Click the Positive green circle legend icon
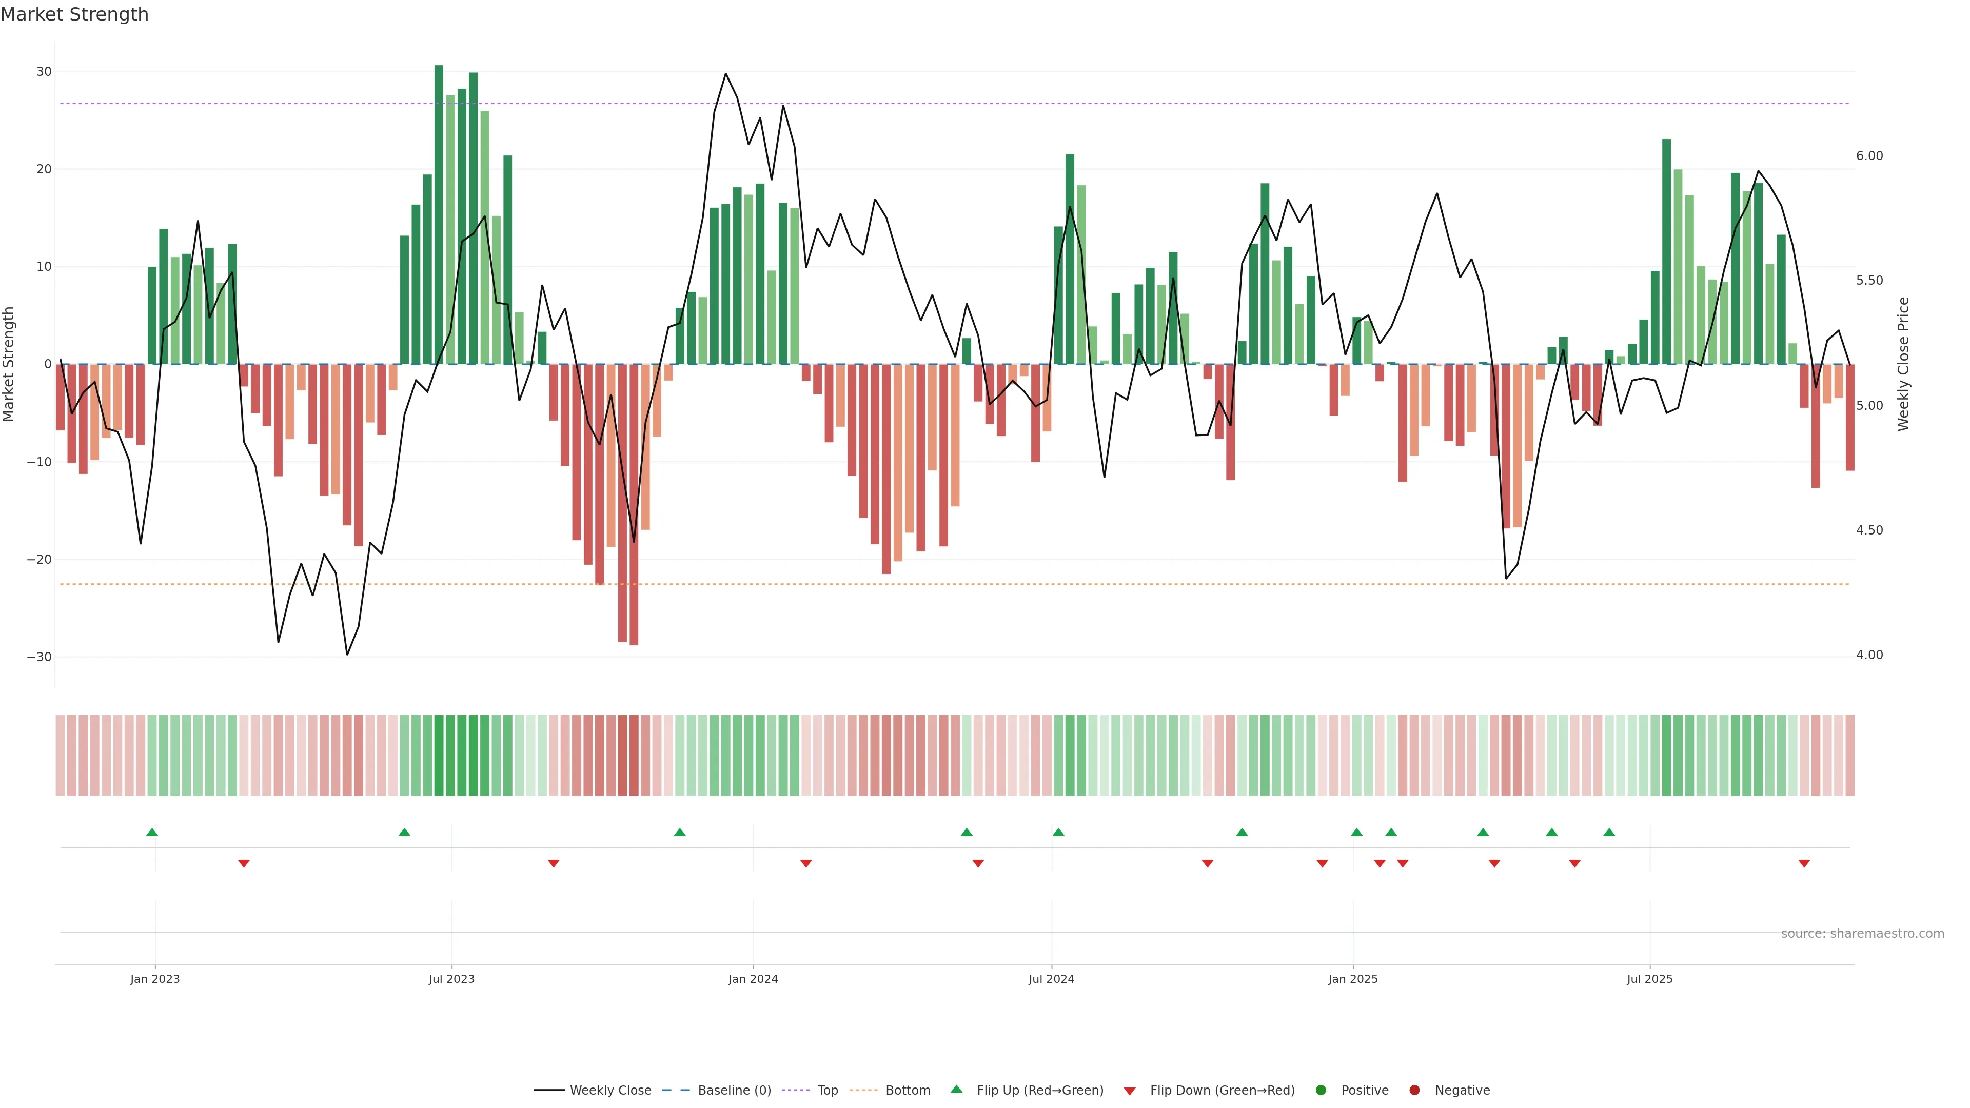 coord(1321,1091)
